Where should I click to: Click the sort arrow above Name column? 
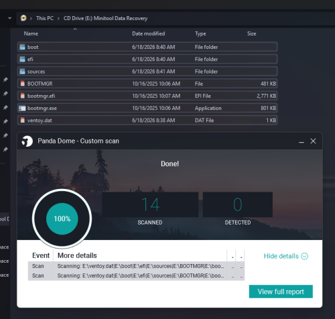point(75,29)
